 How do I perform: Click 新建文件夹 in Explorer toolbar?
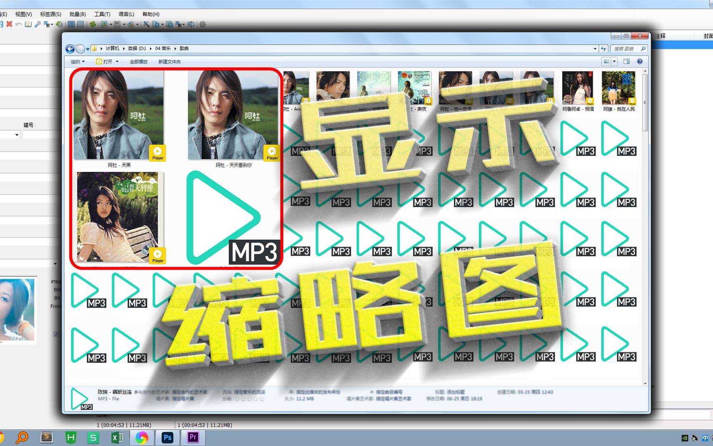[x=170, y=62]
